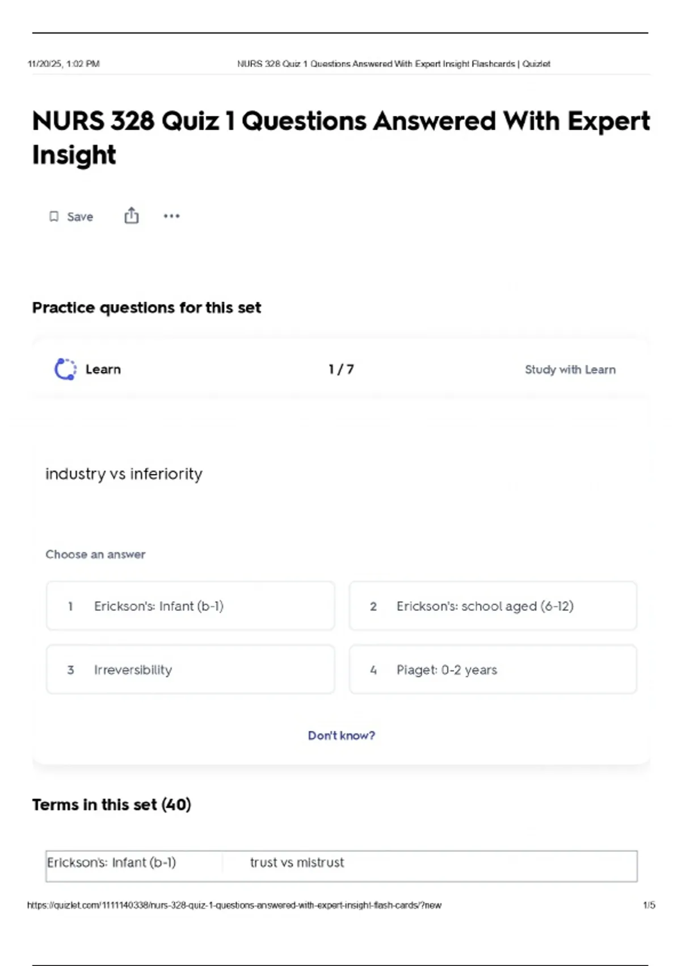Click the 11/20/25 timestamp in the header
681x966 pixels.
(64, 64)
